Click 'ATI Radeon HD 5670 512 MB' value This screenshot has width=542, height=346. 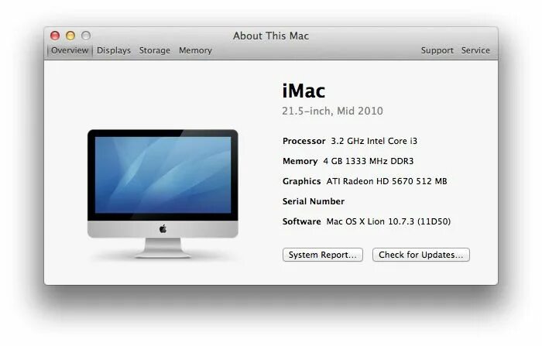386,181
